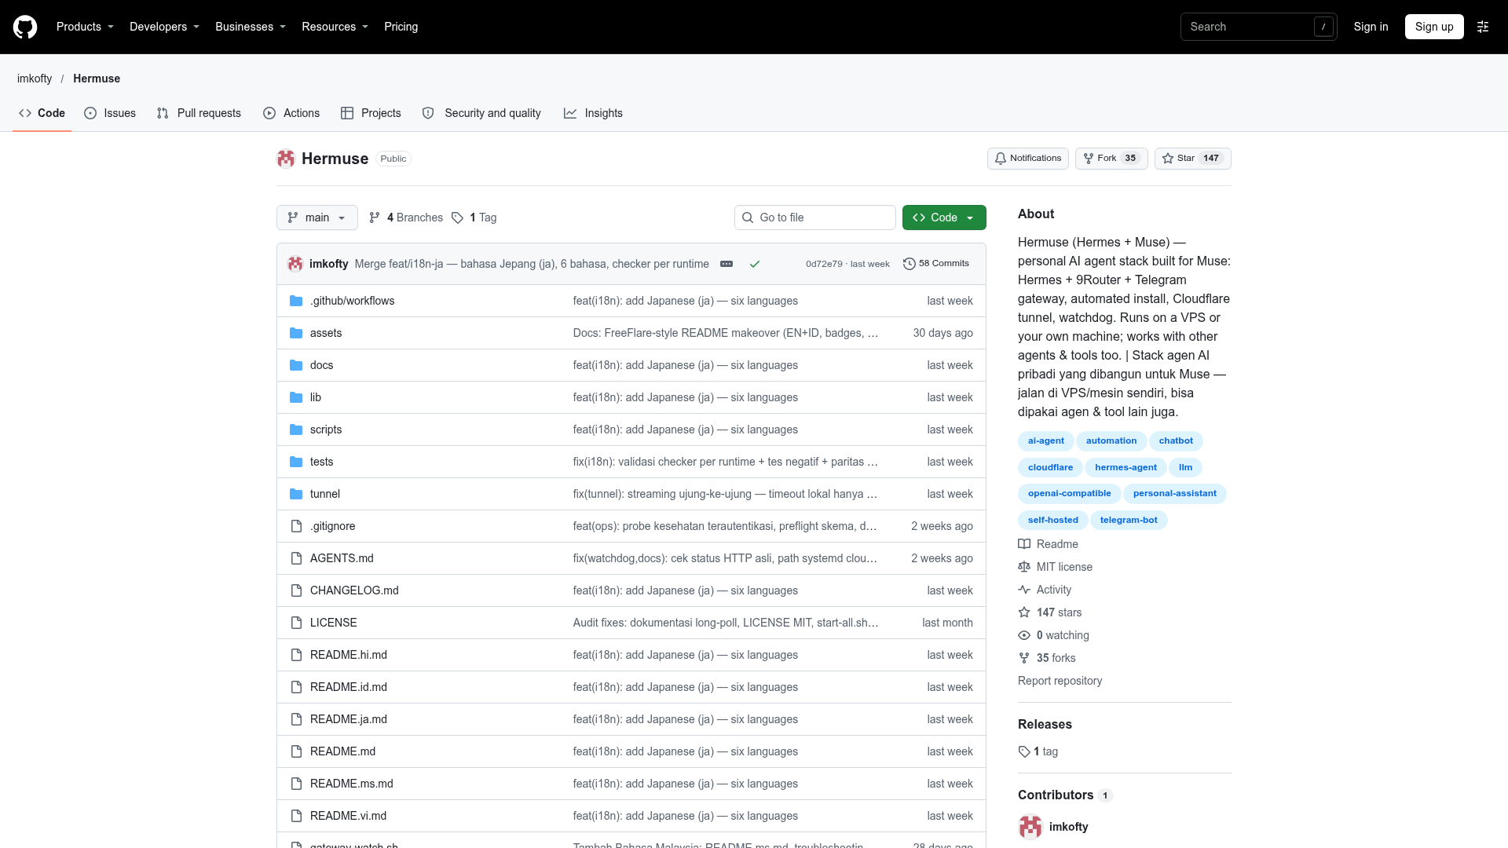Click the Hermuse repository avatar icon
The image size is (1508, 848).
coord(286,159)
